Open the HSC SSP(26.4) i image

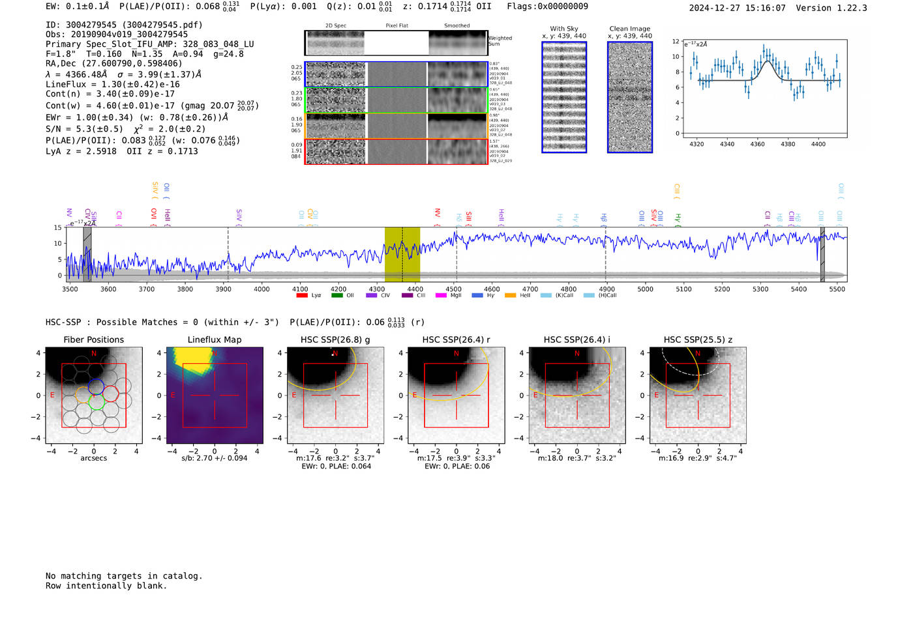click(577, 396)
